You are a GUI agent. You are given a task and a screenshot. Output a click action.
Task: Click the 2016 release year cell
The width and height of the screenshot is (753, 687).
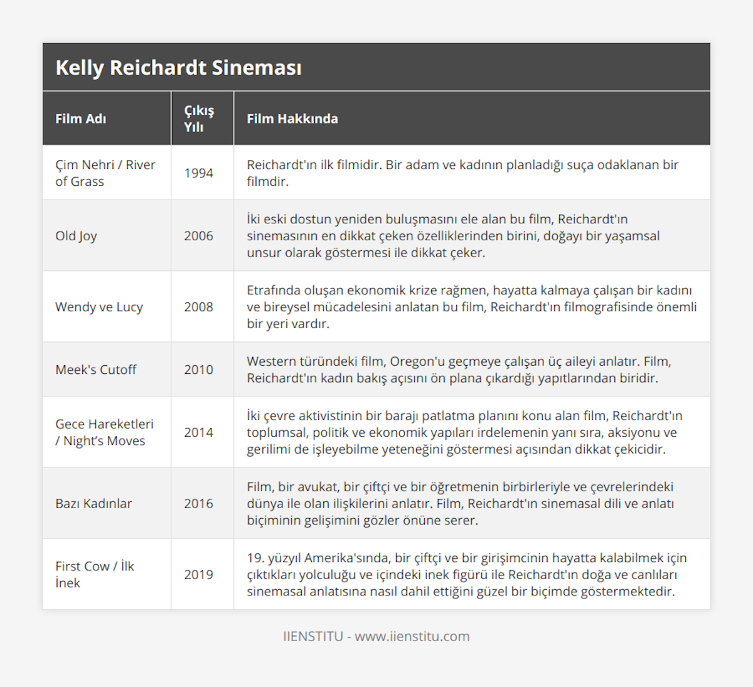[x=198, y=503]
